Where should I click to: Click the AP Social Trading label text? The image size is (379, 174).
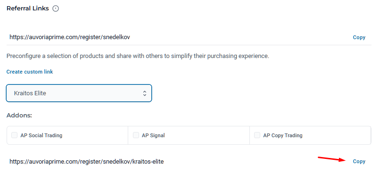click(x=41, y=135)
